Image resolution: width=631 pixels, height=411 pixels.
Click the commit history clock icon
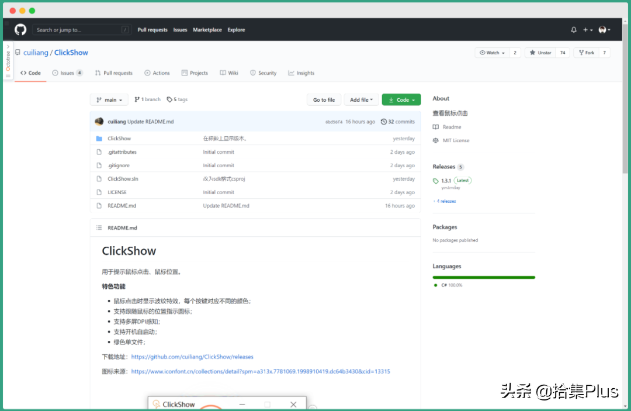click(383, 122)
